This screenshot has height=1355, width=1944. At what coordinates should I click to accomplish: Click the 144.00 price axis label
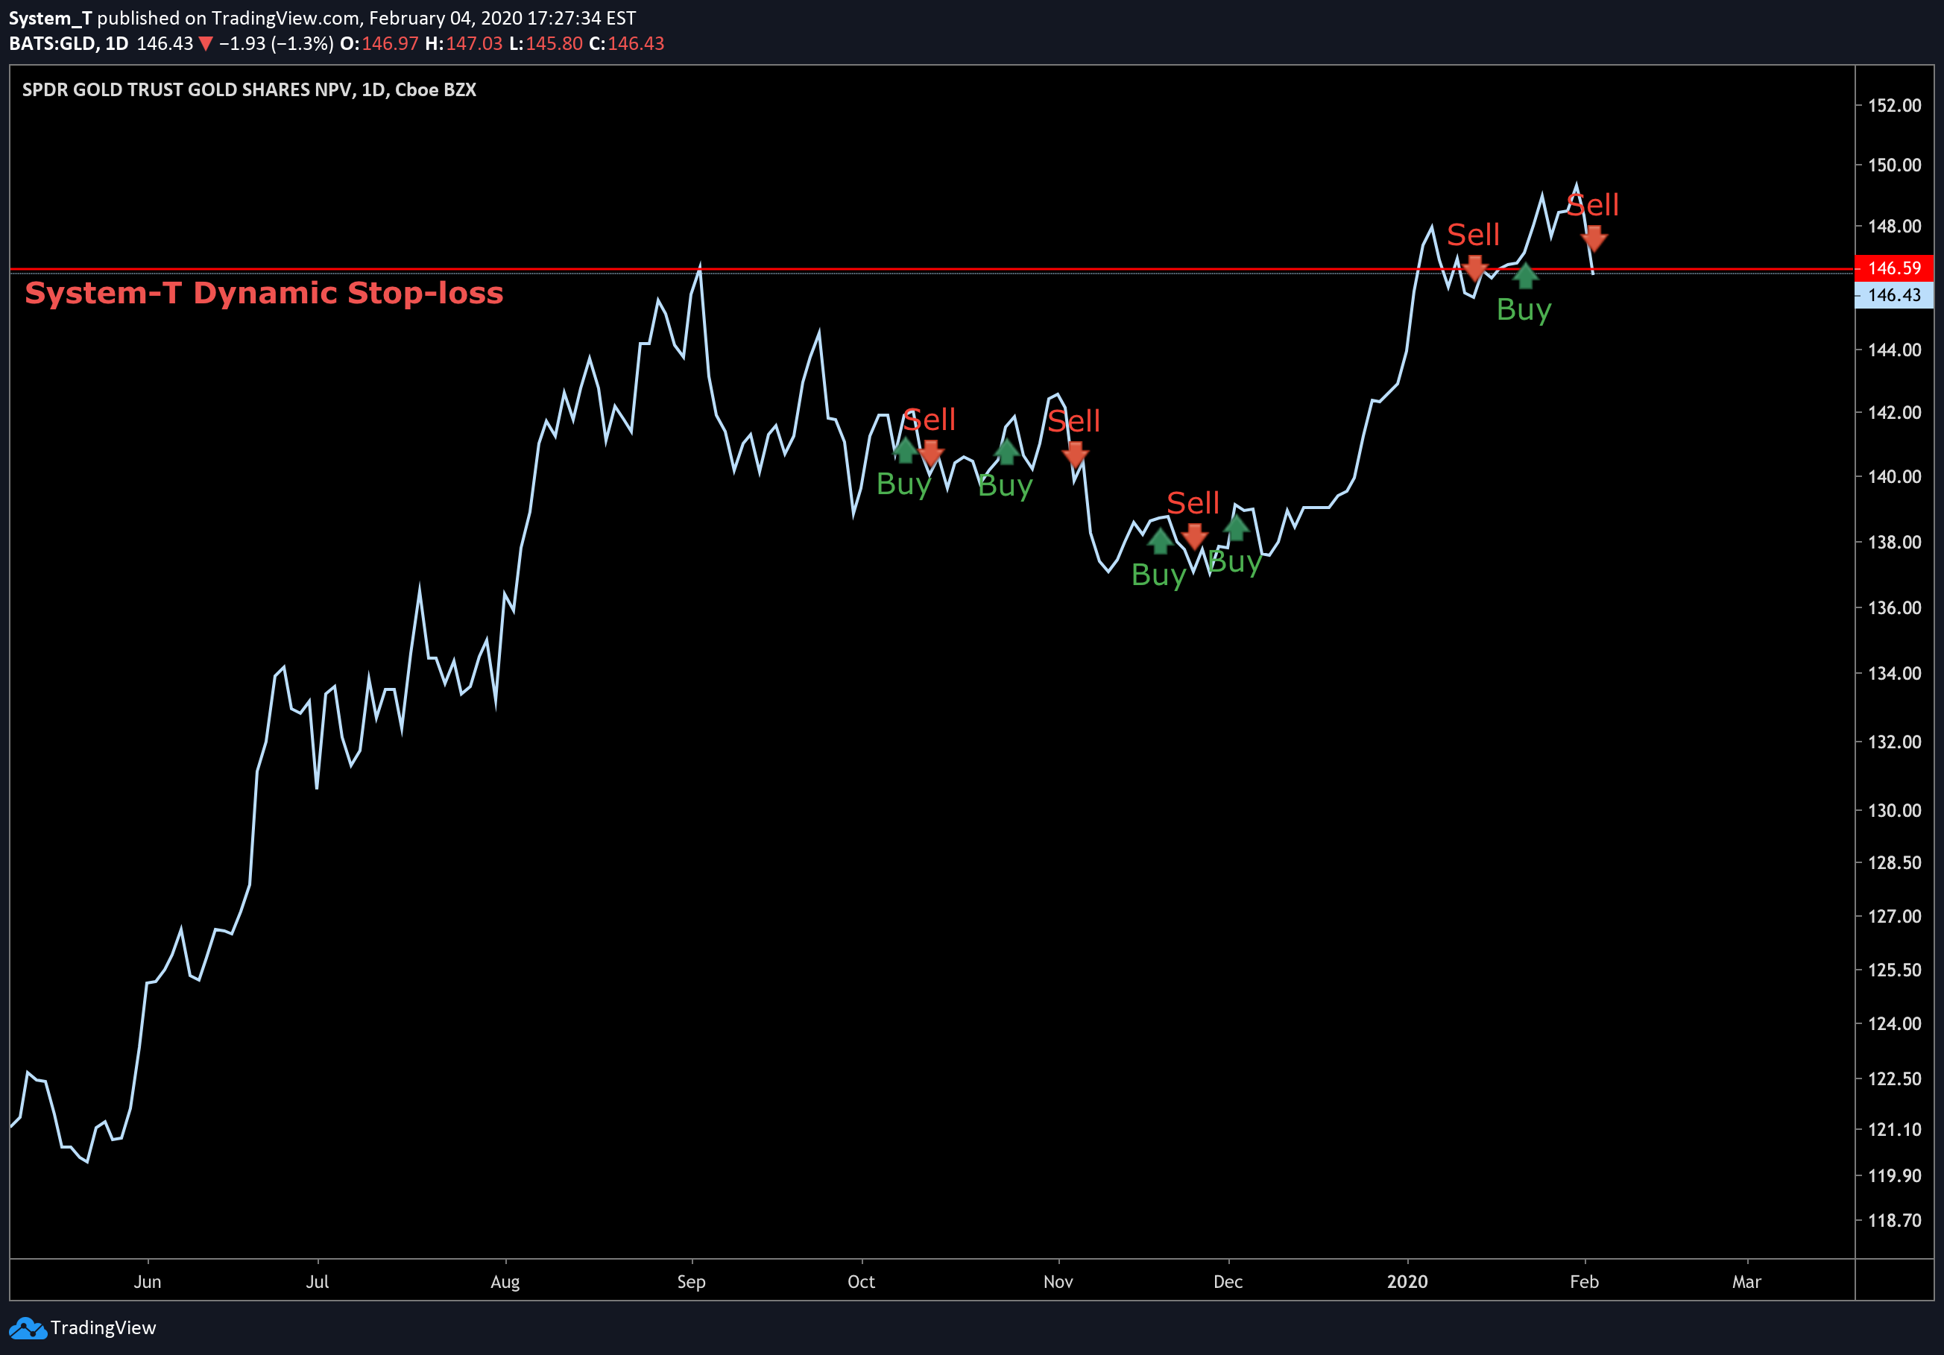point(1895,350)
